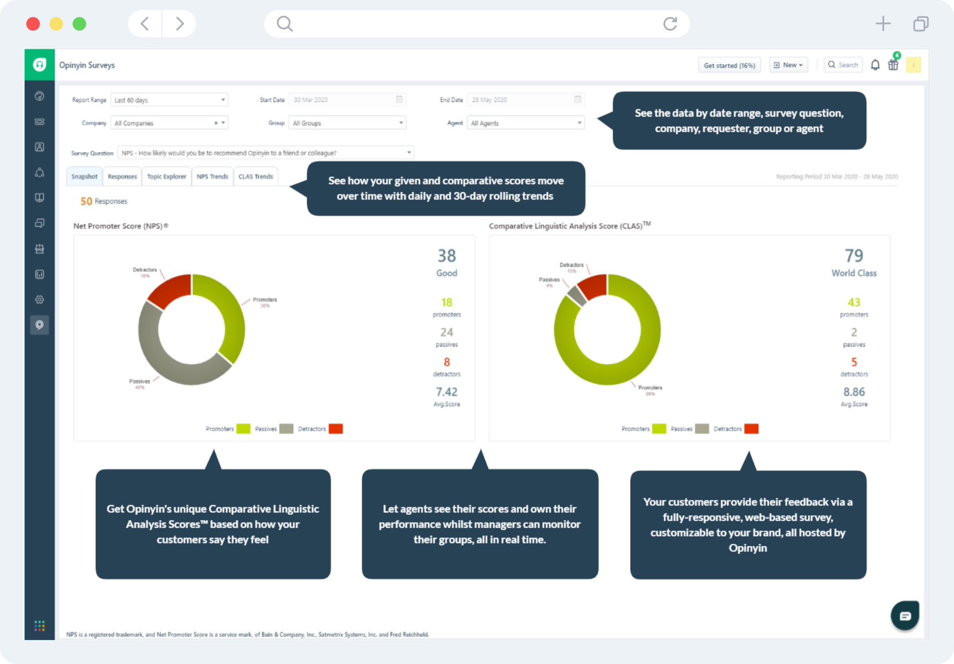Reload page with the browser refresh icon

[670, 23]
